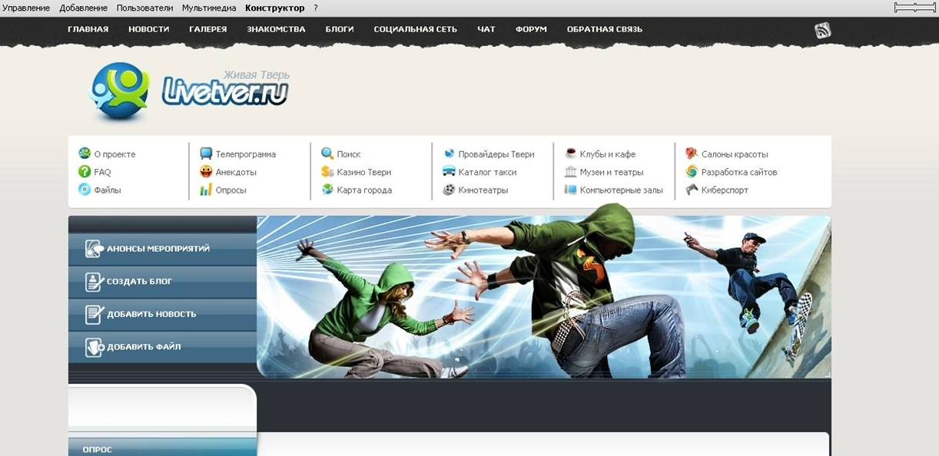Click the Livetver.ru globe logo
The height and width of the screenshot is (456, 939).
119,91
